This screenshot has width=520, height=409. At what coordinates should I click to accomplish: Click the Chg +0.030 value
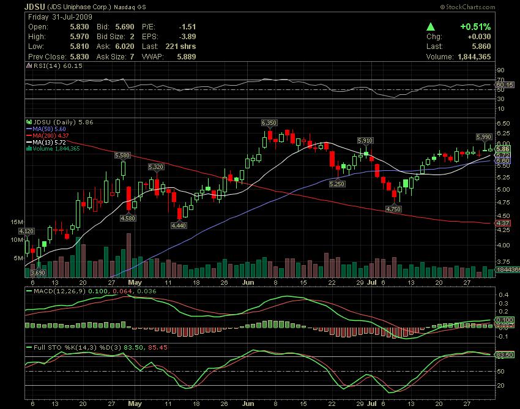(x=480, y=37)
